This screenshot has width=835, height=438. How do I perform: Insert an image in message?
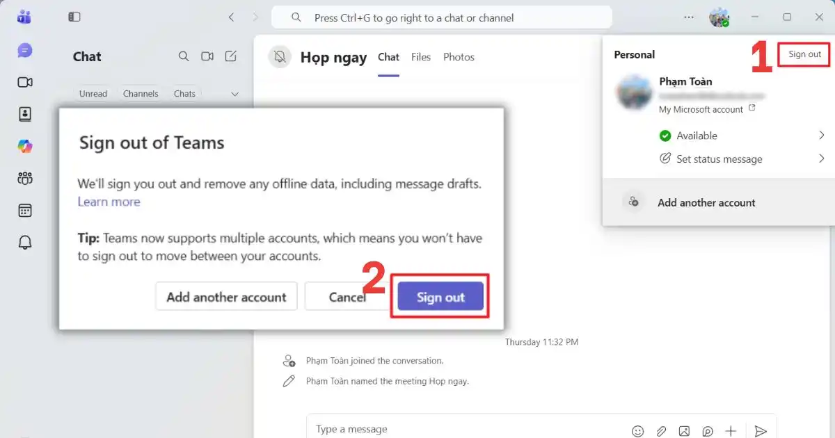[x=685, y=431]
